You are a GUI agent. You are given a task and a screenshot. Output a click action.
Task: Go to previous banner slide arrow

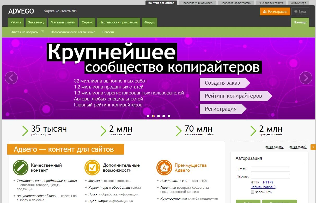click(x=11, y=78)
